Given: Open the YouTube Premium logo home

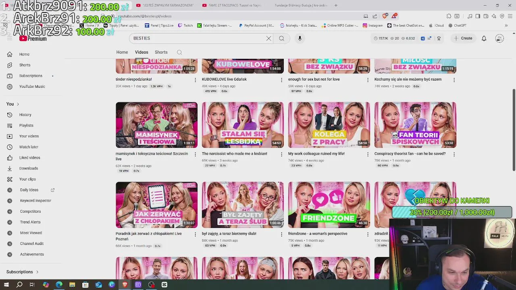Looking at the screenshot, I should tap(33, 39).
